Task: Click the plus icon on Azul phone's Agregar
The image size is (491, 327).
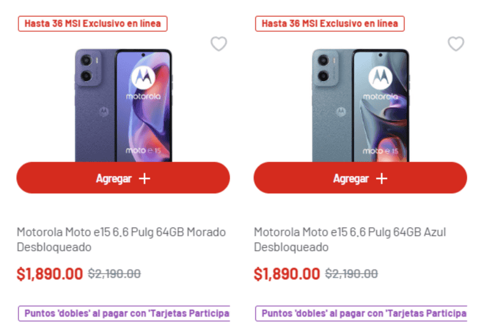Action: point(382,179)
